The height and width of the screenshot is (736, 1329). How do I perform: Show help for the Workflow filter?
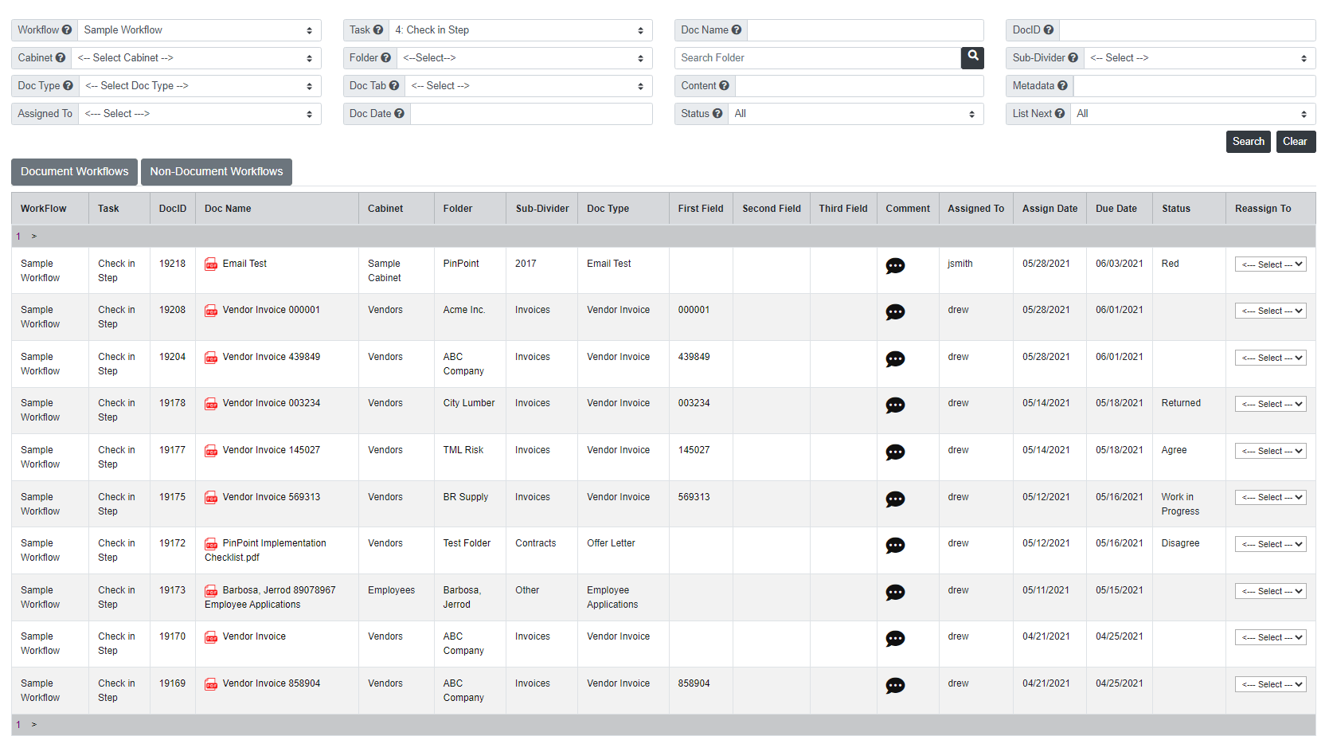click(67, 30)
